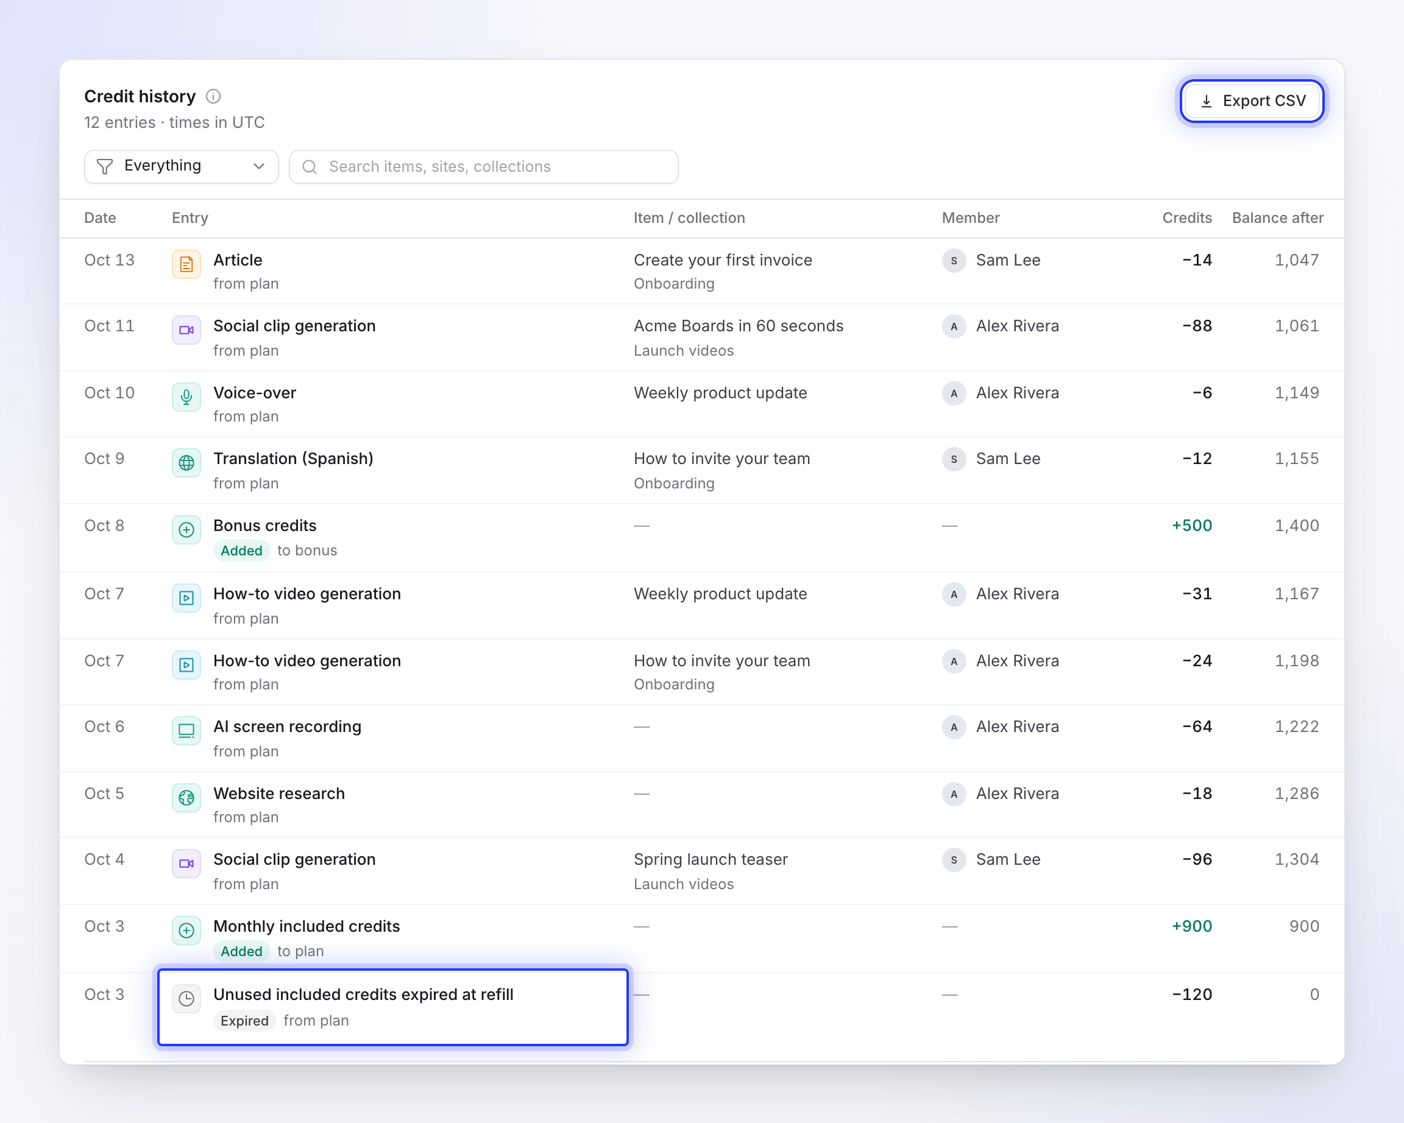
Task: Click the Credits column header
Action: 1186,218
